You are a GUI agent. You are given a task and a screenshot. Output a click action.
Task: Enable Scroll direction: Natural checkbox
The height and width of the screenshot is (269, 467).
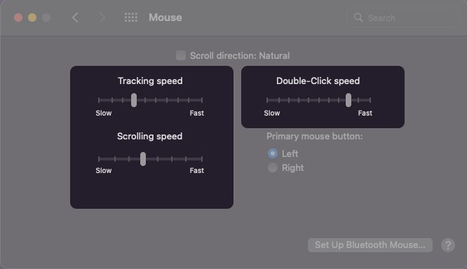(181, 55)
